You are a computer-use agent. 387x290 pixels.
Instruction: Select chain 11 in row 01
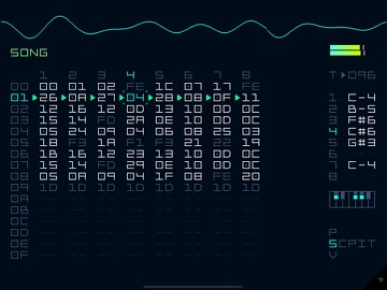click(251, 98)
